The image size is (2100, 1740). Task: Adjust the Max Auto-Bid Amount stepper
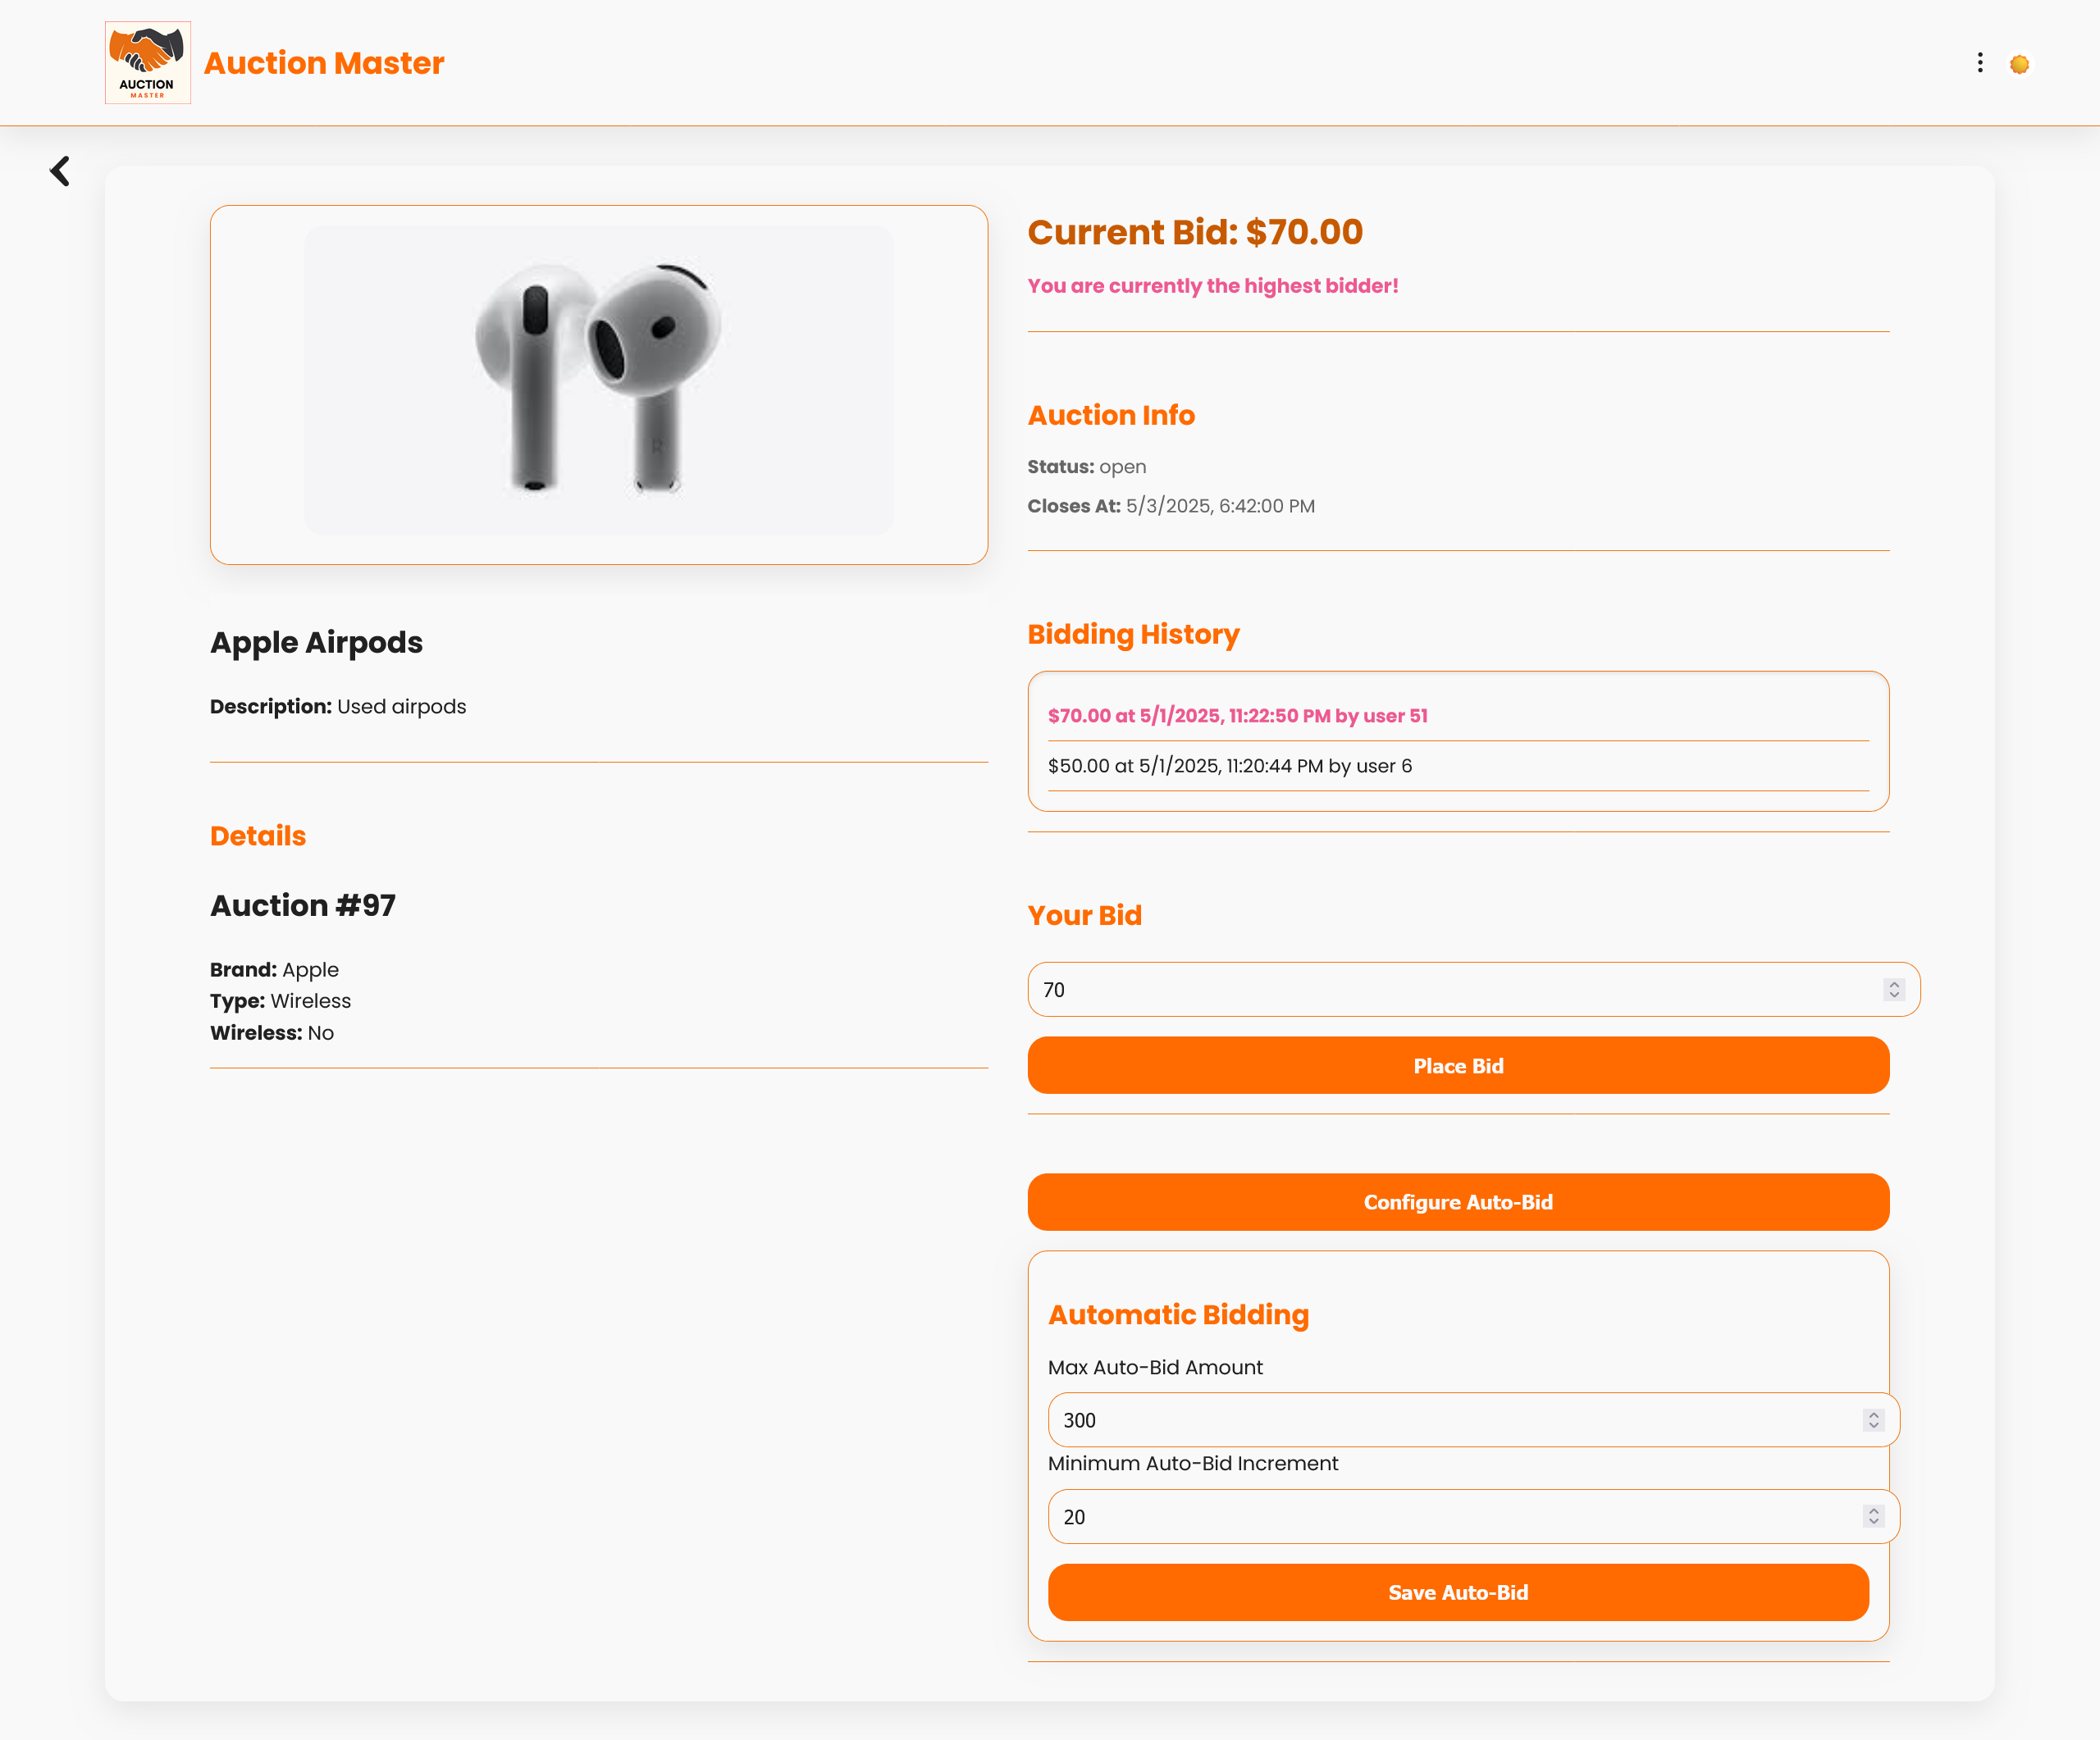pos(1874,1420)
